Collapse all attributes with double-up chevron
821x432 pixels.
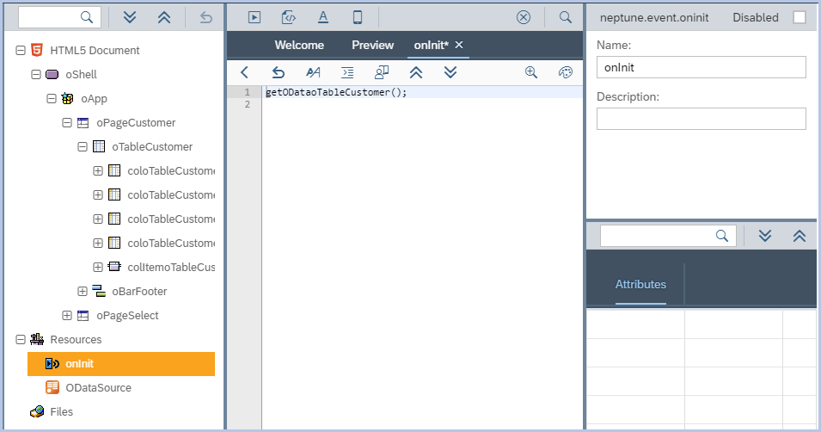coord(800,236)
